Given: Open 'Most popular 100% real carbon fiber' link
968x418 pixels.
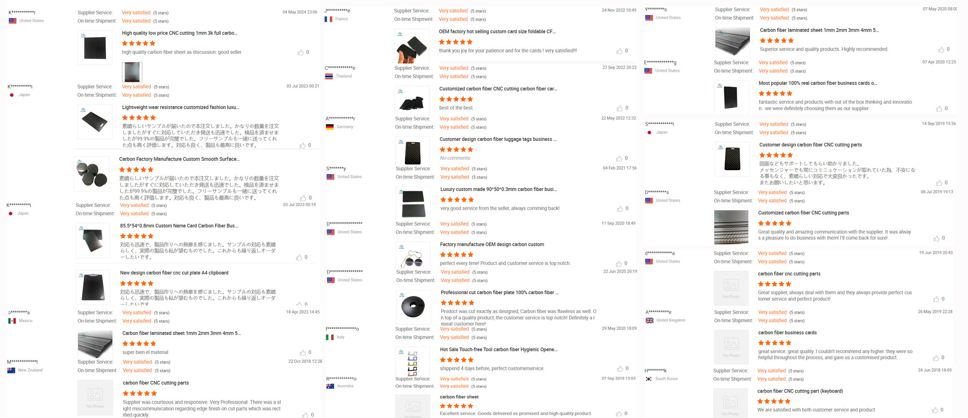Looking at the screenshot, I should (x=817, y=83).
